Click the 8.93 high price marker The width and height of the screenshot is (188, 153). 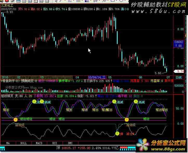[10, 12]
